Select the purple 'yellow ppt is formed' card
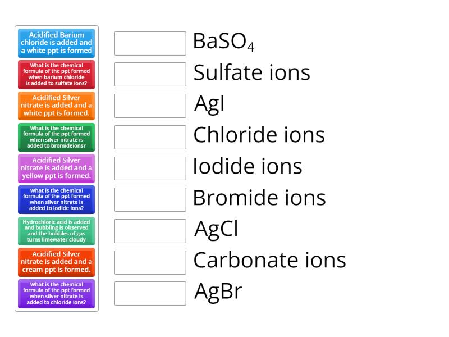449x337 pixels. pyautogui.click(x=55, y=168)
